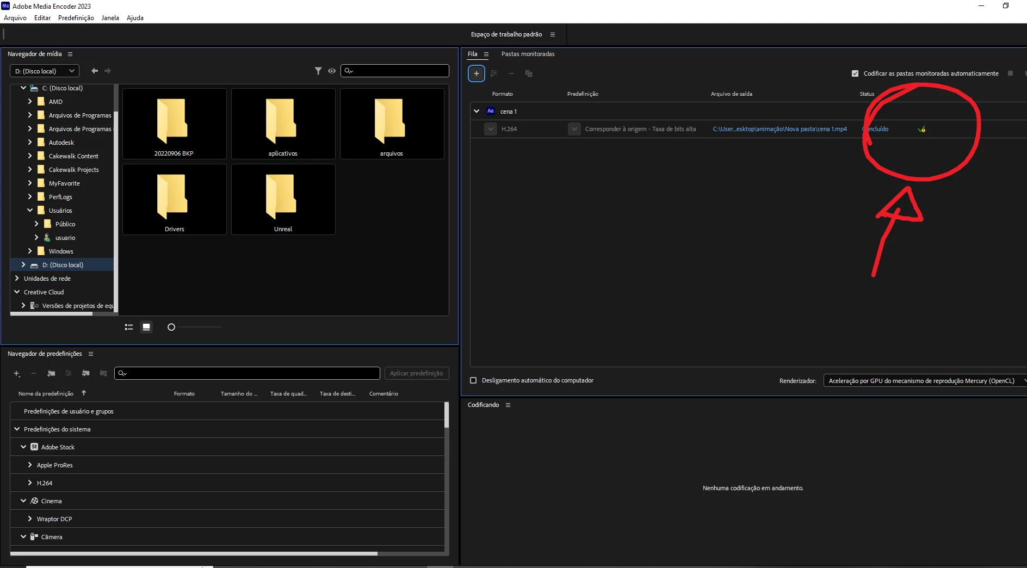Image resolution: width=1027 pixels, height=568 pixels.
Task: Collapse the Usuários folder in tree
Action: [x=30, y=210]
